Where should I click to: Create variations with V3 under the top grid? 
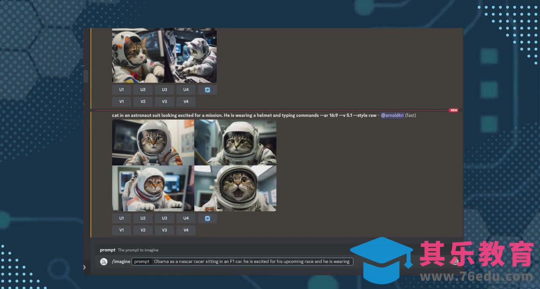point(164,102)
